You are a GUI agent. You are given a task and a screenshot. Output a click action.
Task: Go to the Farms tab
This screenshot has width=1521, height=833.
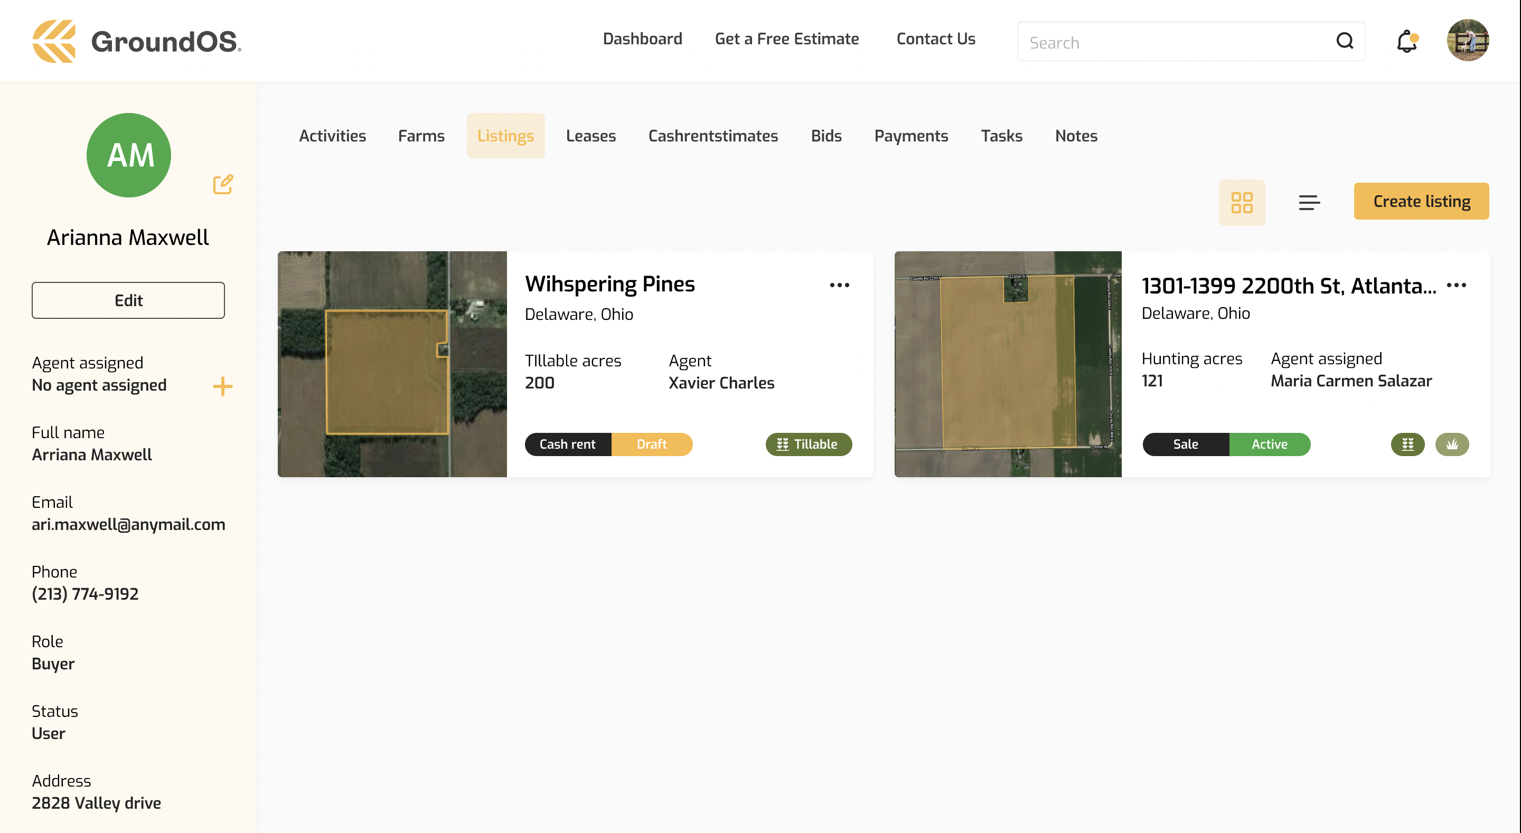point(421,136)
